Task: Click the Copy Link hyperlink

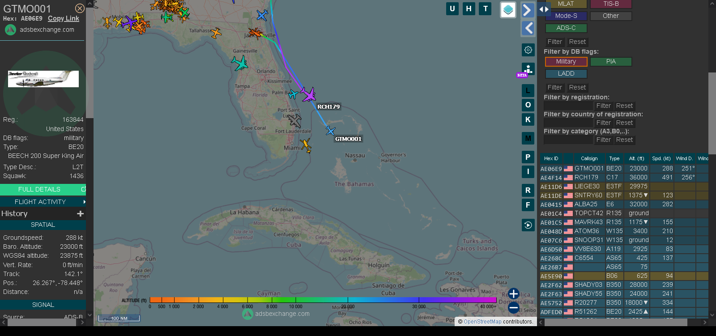Action: [x=64, y=18]
